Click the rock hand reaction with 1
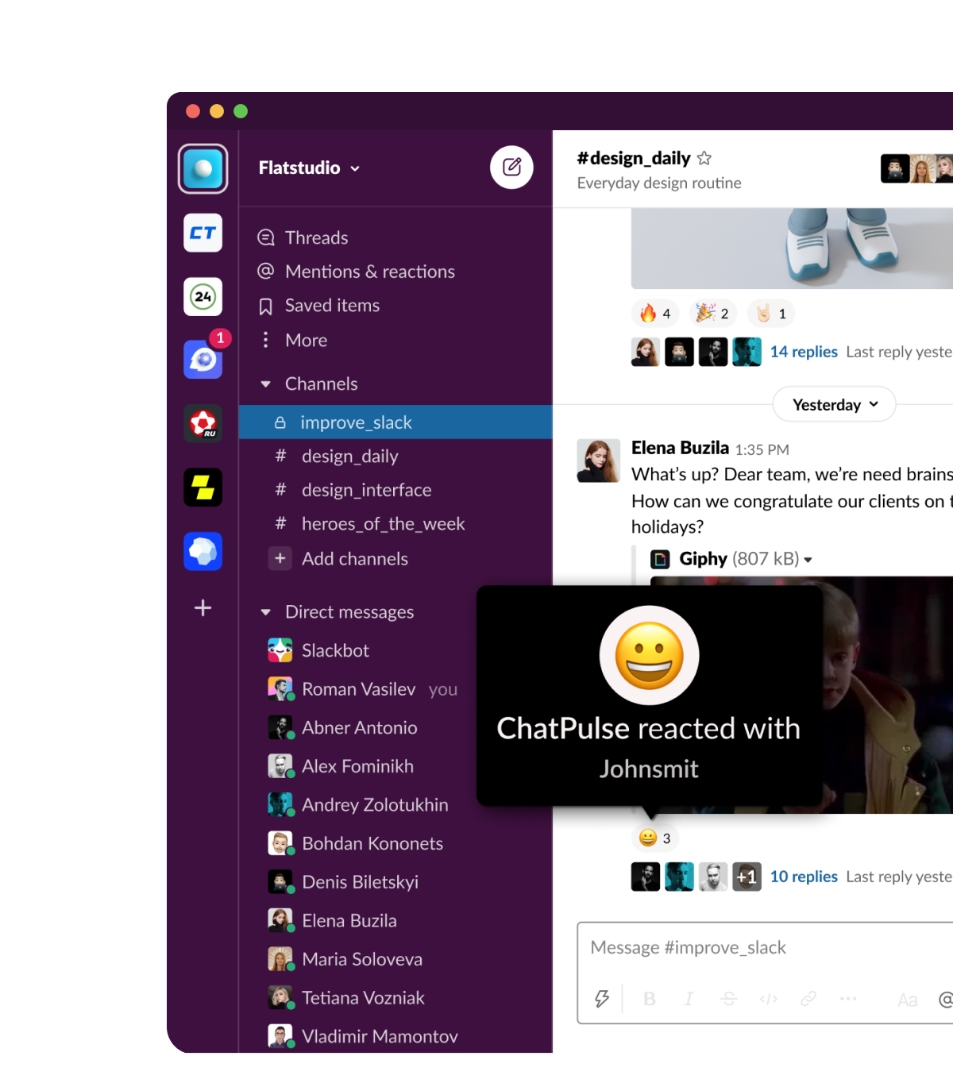The image size is (953, 1083). pyautogui.click(x=770, y=314)
